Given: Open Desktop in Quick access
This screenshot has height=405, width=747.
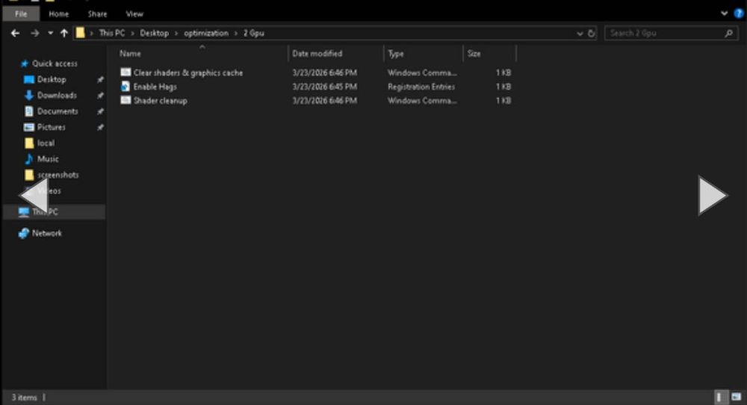Looking at the screenshot, I should coord(52,79).
